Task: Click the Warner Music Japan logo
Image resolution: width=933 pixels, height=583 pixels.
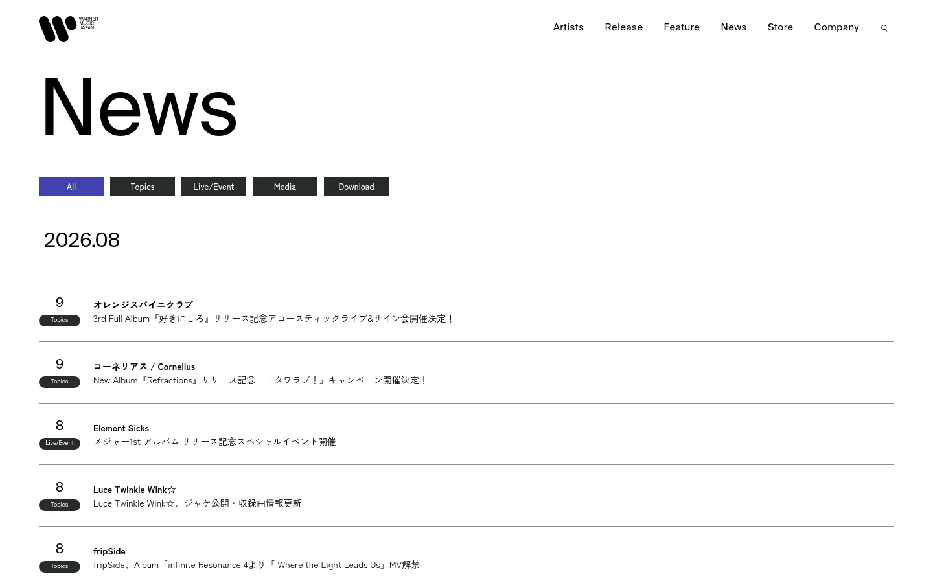Action: pos(68,29)
